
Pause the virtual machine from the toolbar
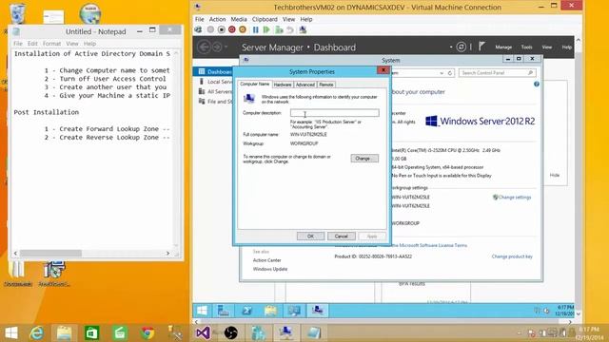coord(256,29)
